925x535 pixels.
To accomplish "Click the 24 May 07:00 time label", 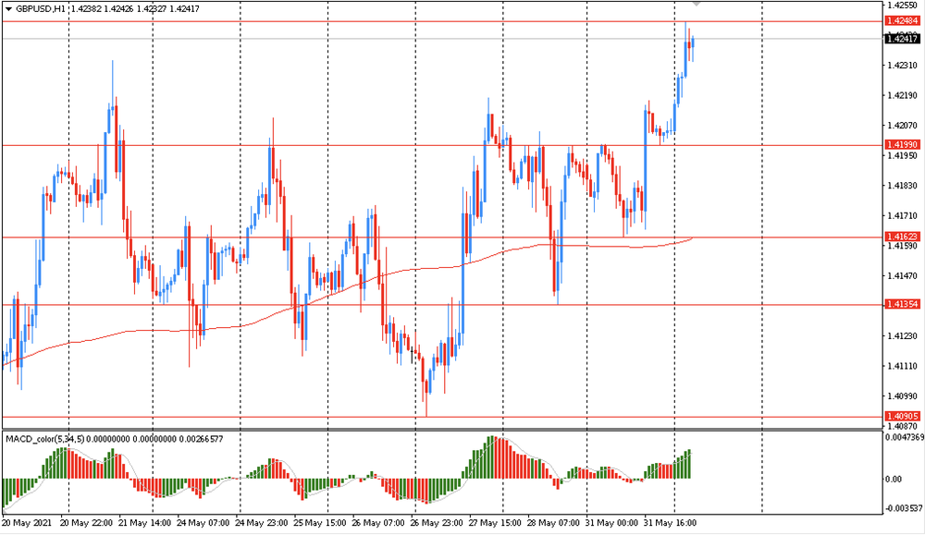I will tap(203, 523).
